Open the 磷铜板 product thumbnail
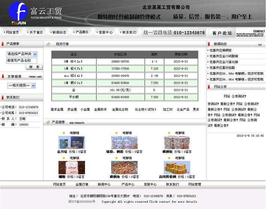The width and height of the screenshot is (266, 209). 177,143
